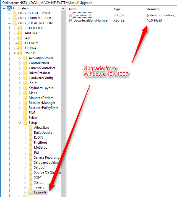Screen dimensions: 177x197
Task: Click the SECURITY folder icon
Action: pyautogui.click(x=20, y=43)
